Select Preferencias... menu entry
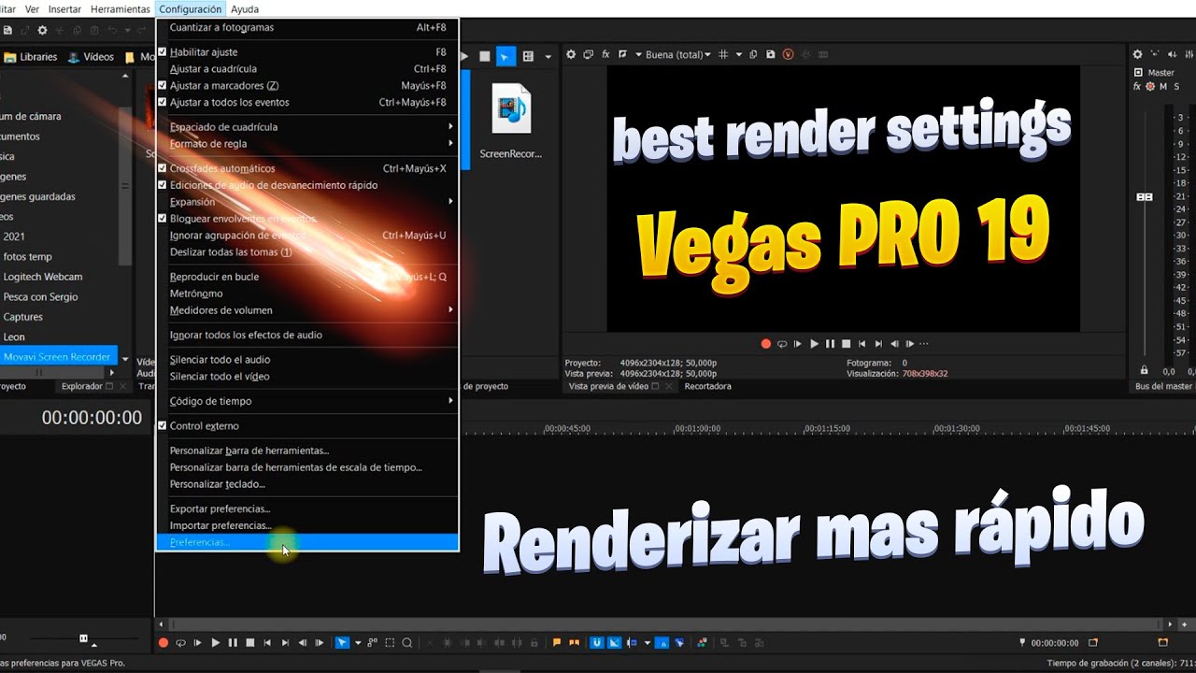 pos(307,542)
